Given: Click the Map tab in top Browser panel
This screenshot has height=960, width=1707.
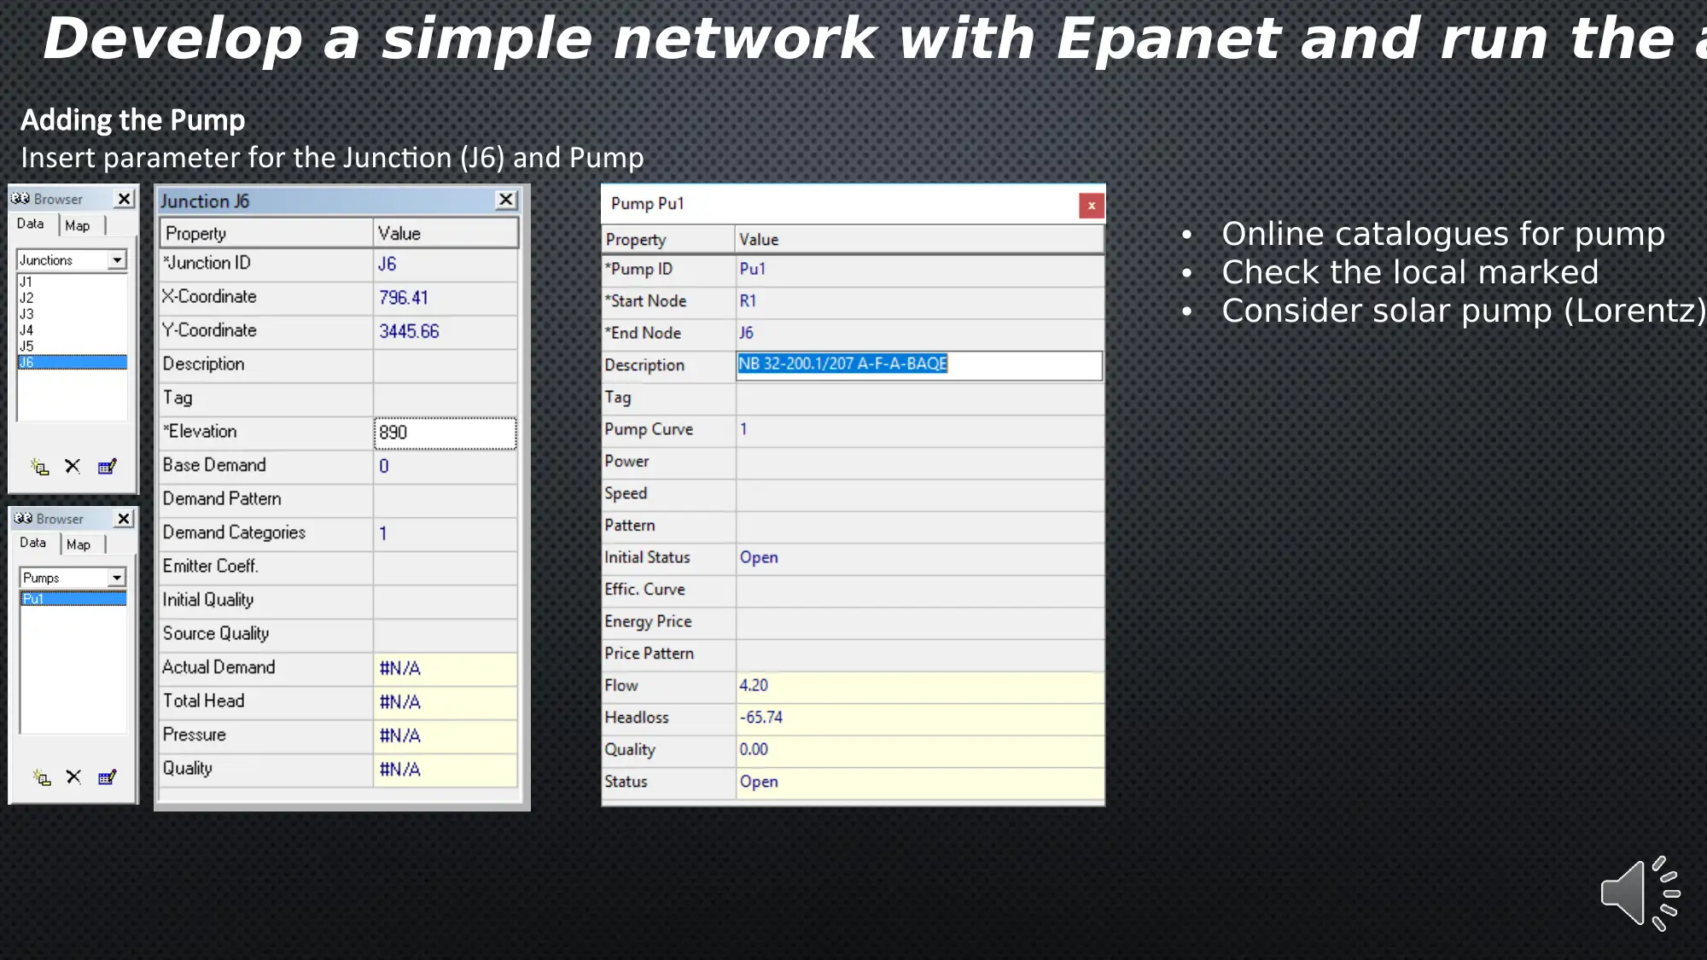Looking at the screenshot, I should [76, 225].
